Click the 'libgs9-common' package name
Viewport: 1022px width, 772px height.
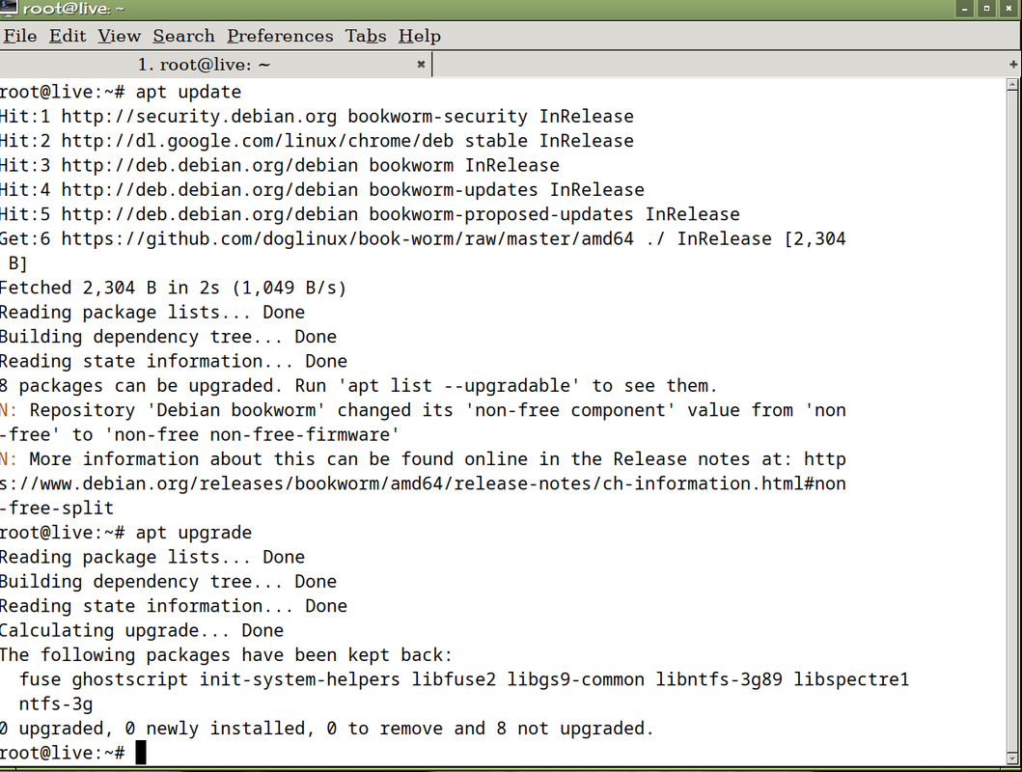click(x=575, y=679)
